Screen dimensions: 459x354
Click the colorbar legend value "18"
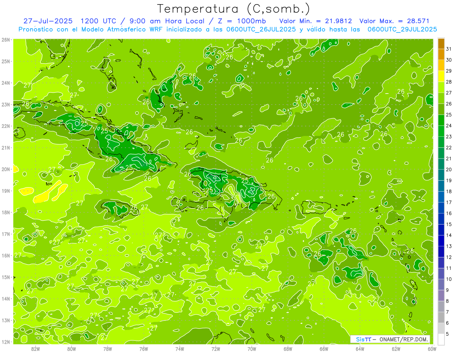coord(449,191)
